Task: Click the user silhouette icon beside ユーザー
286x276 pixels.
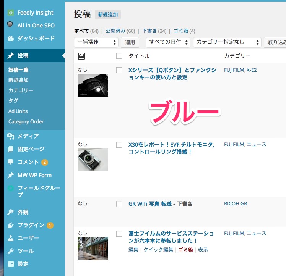Action: tap(11, 238)
